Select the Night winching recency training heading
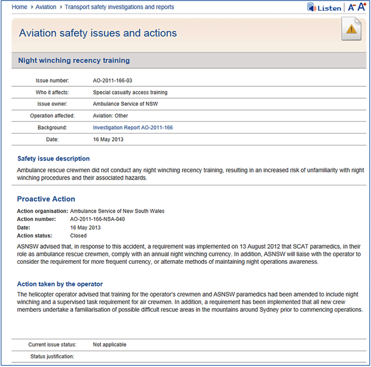 pyautogui.click(x=74, y=60)
